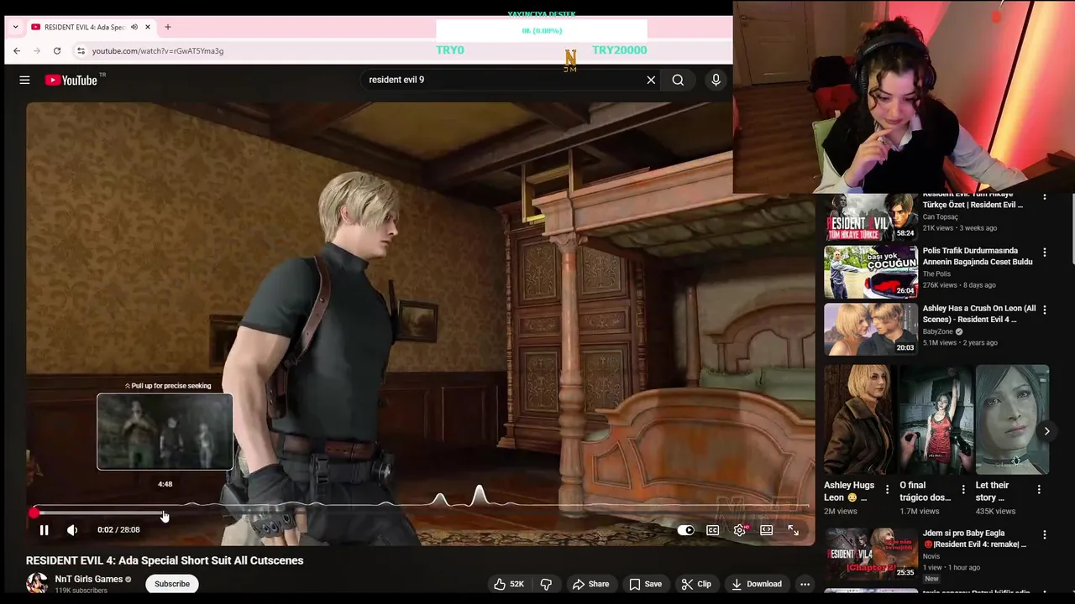This screenshot has width=1075, height=604.
Task: Open options for Jdem si pro video
Action: 1045,534
